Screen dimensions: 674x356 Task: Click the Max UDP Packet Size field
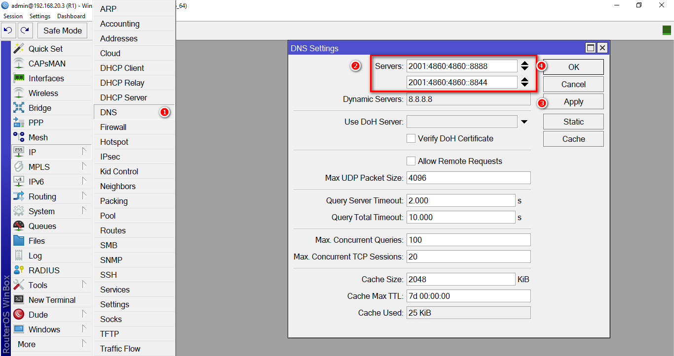point(468,178)
